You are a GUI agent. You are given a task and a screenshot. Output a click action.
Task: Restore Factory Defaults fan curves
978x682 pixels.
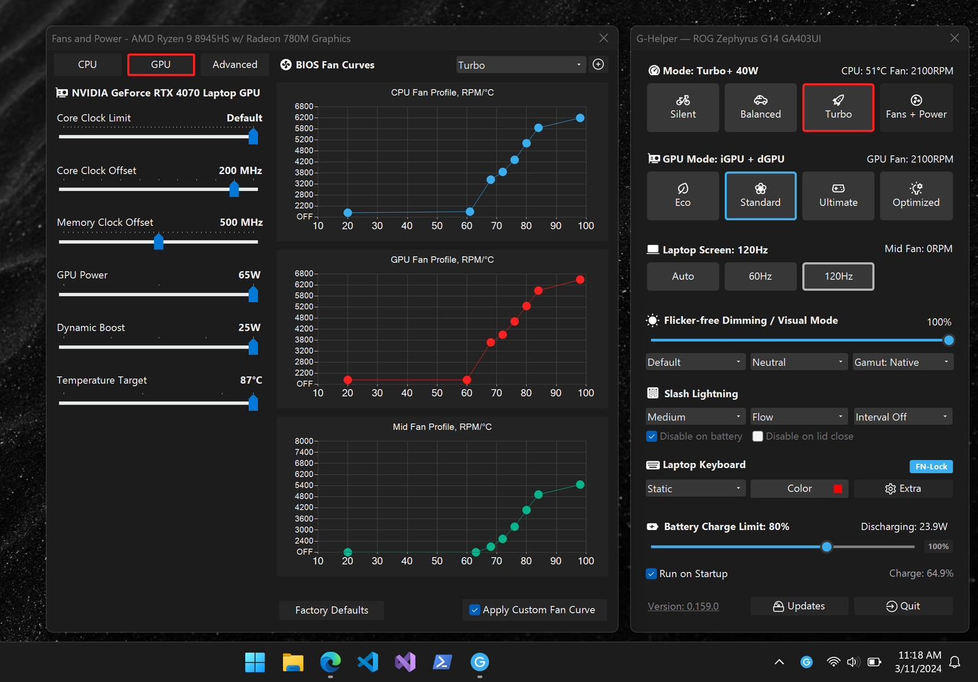click(x=331, y=610)
